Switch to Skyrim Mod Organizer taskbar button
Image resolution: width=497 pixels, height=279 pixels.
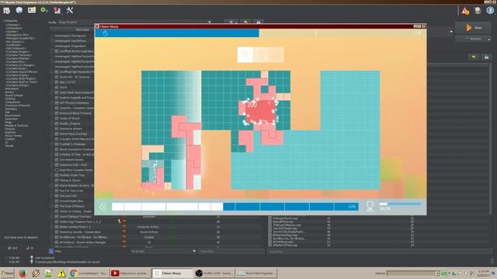(256, 274)
